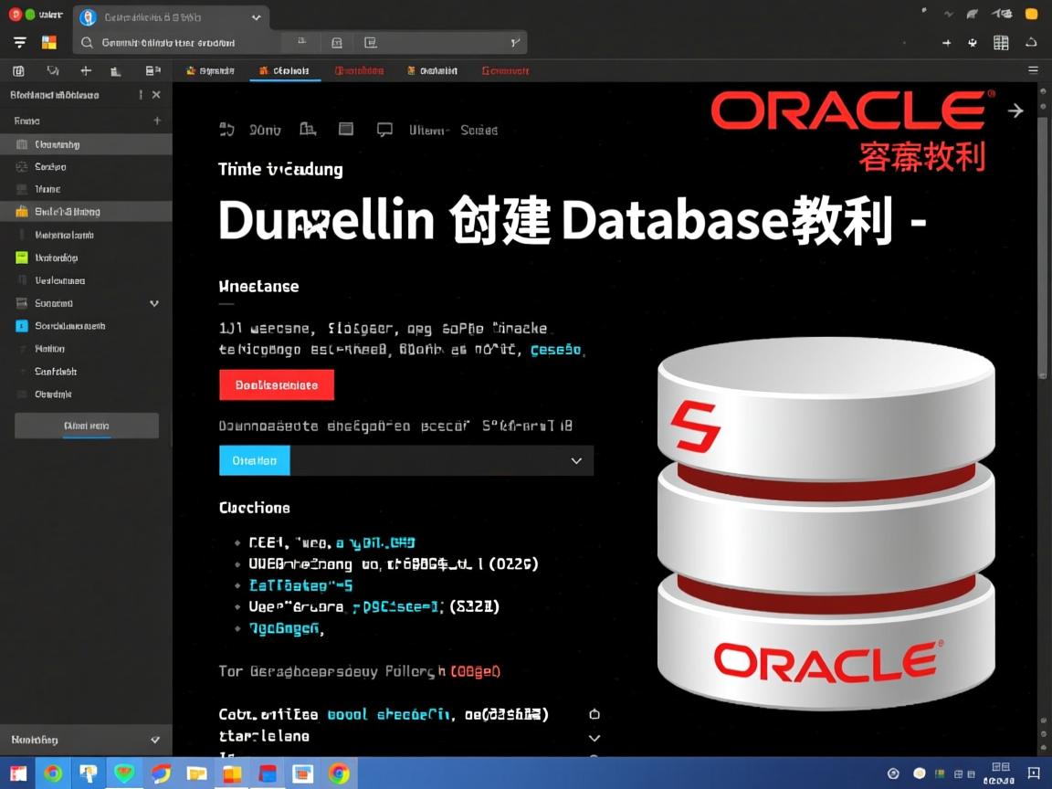
Task: Click the grid table icon in top-right toolbar
Action: 1001,43
